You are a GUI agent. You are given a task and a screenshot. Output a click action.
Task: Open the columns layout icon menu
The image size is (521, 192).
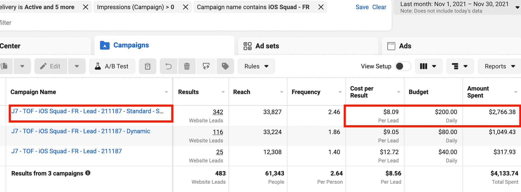[428, 66]
